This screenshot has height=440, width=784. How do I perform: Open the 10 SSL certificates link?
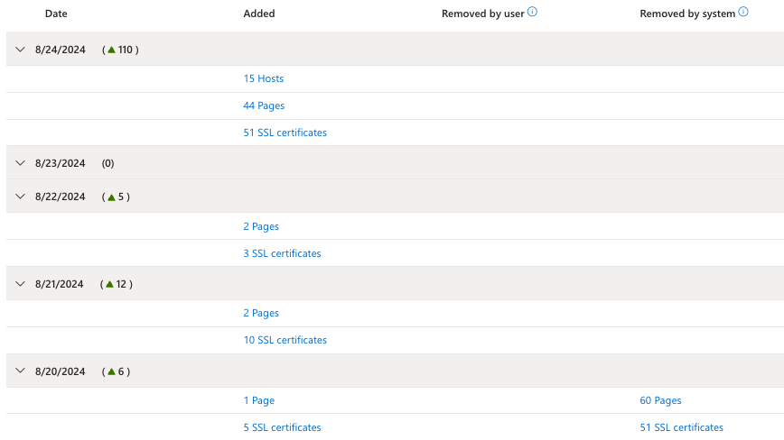pos(285,340)
